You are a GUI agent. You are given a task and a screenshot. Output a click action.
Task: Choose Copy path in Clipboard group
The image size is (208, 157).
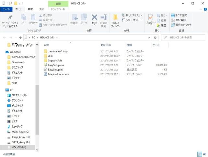click(47, 20)
